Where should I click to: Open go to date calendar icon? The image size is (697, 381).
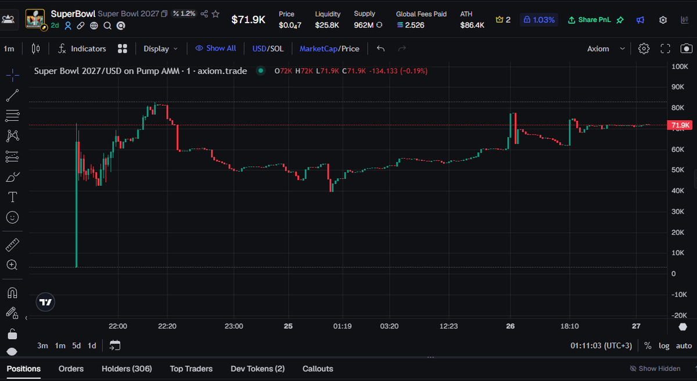coord(115,346)
